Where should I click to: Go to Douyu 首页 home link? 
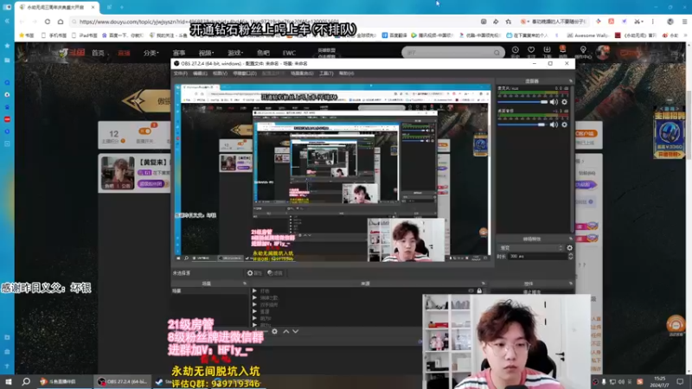[x=98, y=53]
